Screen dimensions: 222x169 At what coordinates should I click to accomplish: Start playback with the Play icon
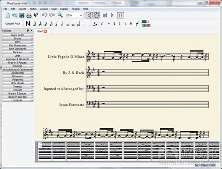click(x=112, y=15)
